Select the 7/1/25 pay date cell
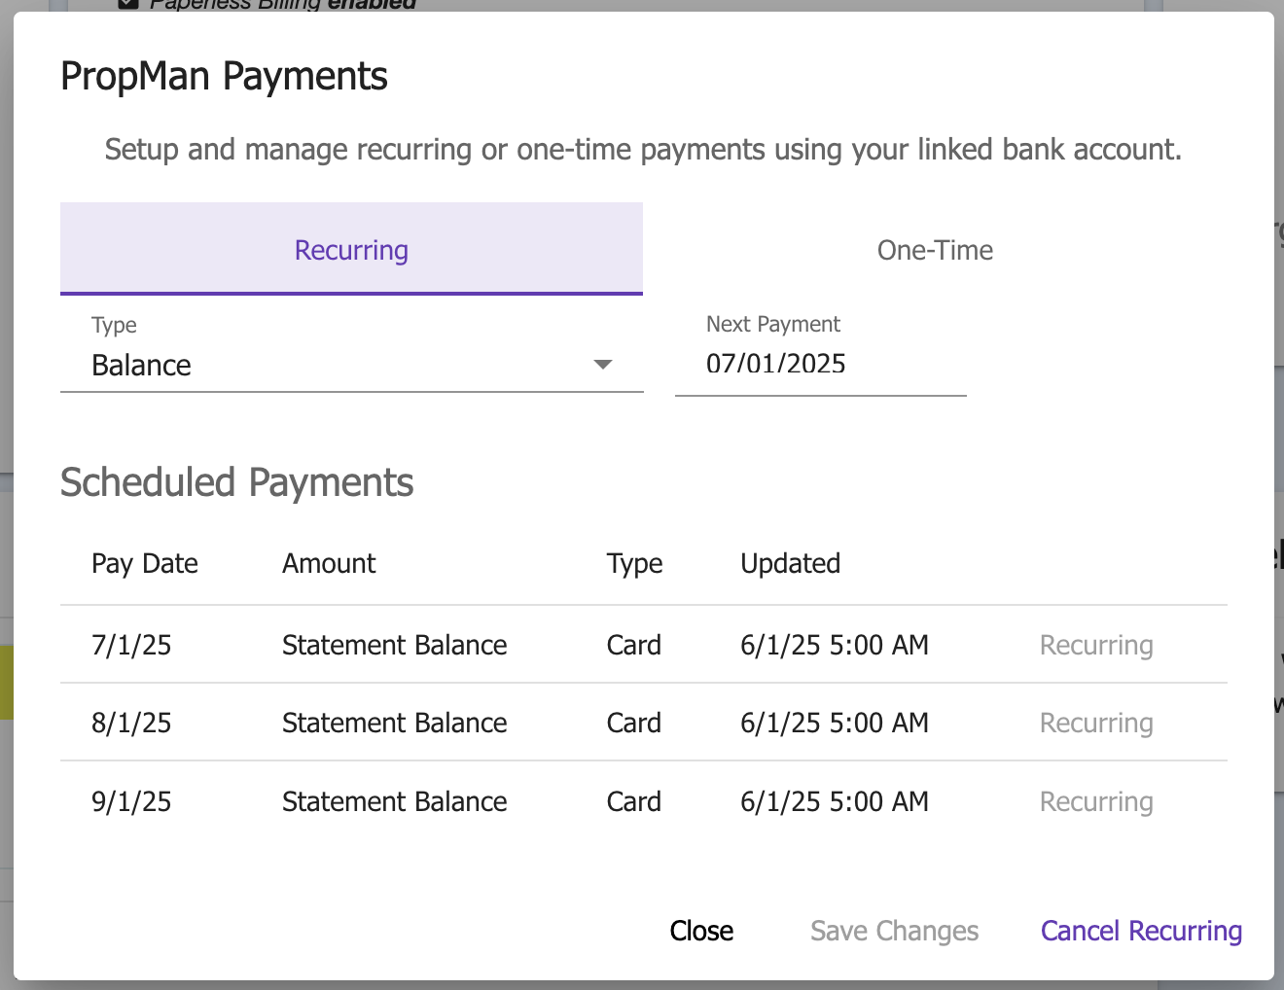The width and height of the screenshot is (1284, 990). 131,645
